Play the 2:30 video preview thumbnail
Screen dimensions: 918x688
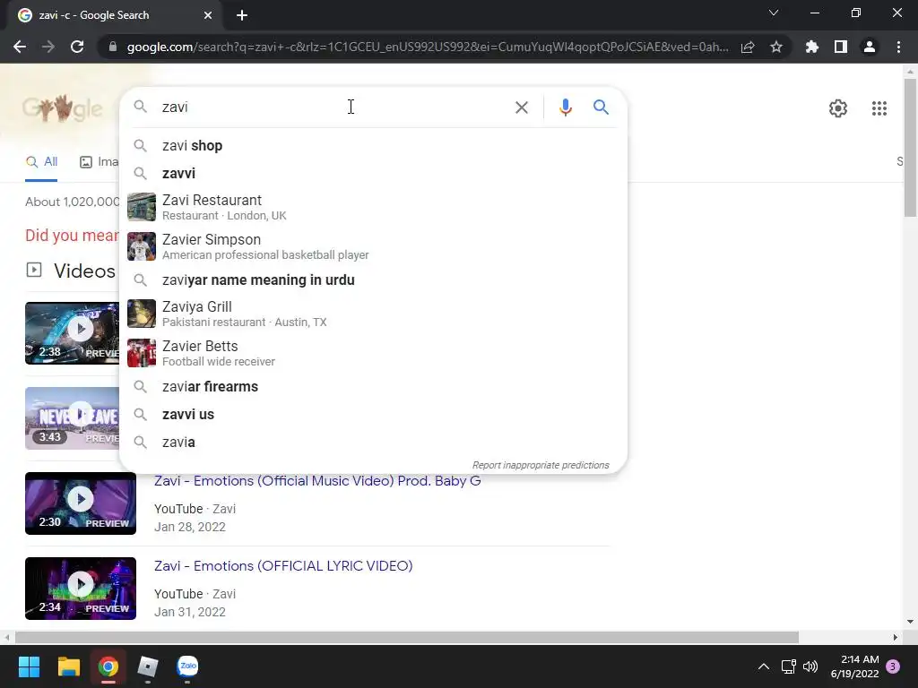pos(81,503)
